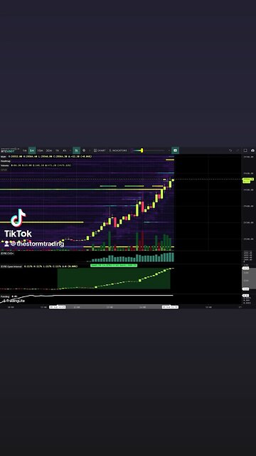Choose the 4h timeframe
The width and height of the screenshot is (256, 456).
pyautogui.click(x=65, y=150)
